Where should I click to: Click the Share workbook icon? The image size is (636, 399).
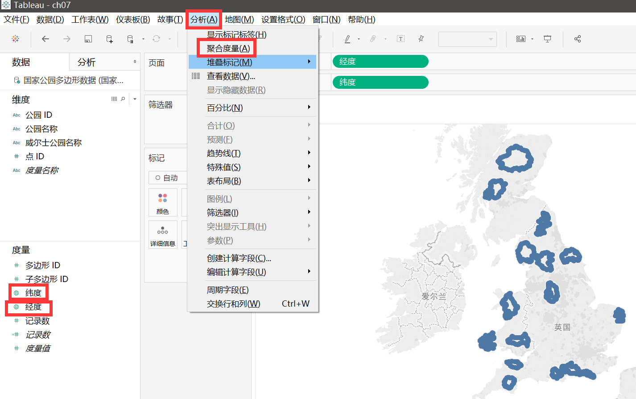pos(577,39)
